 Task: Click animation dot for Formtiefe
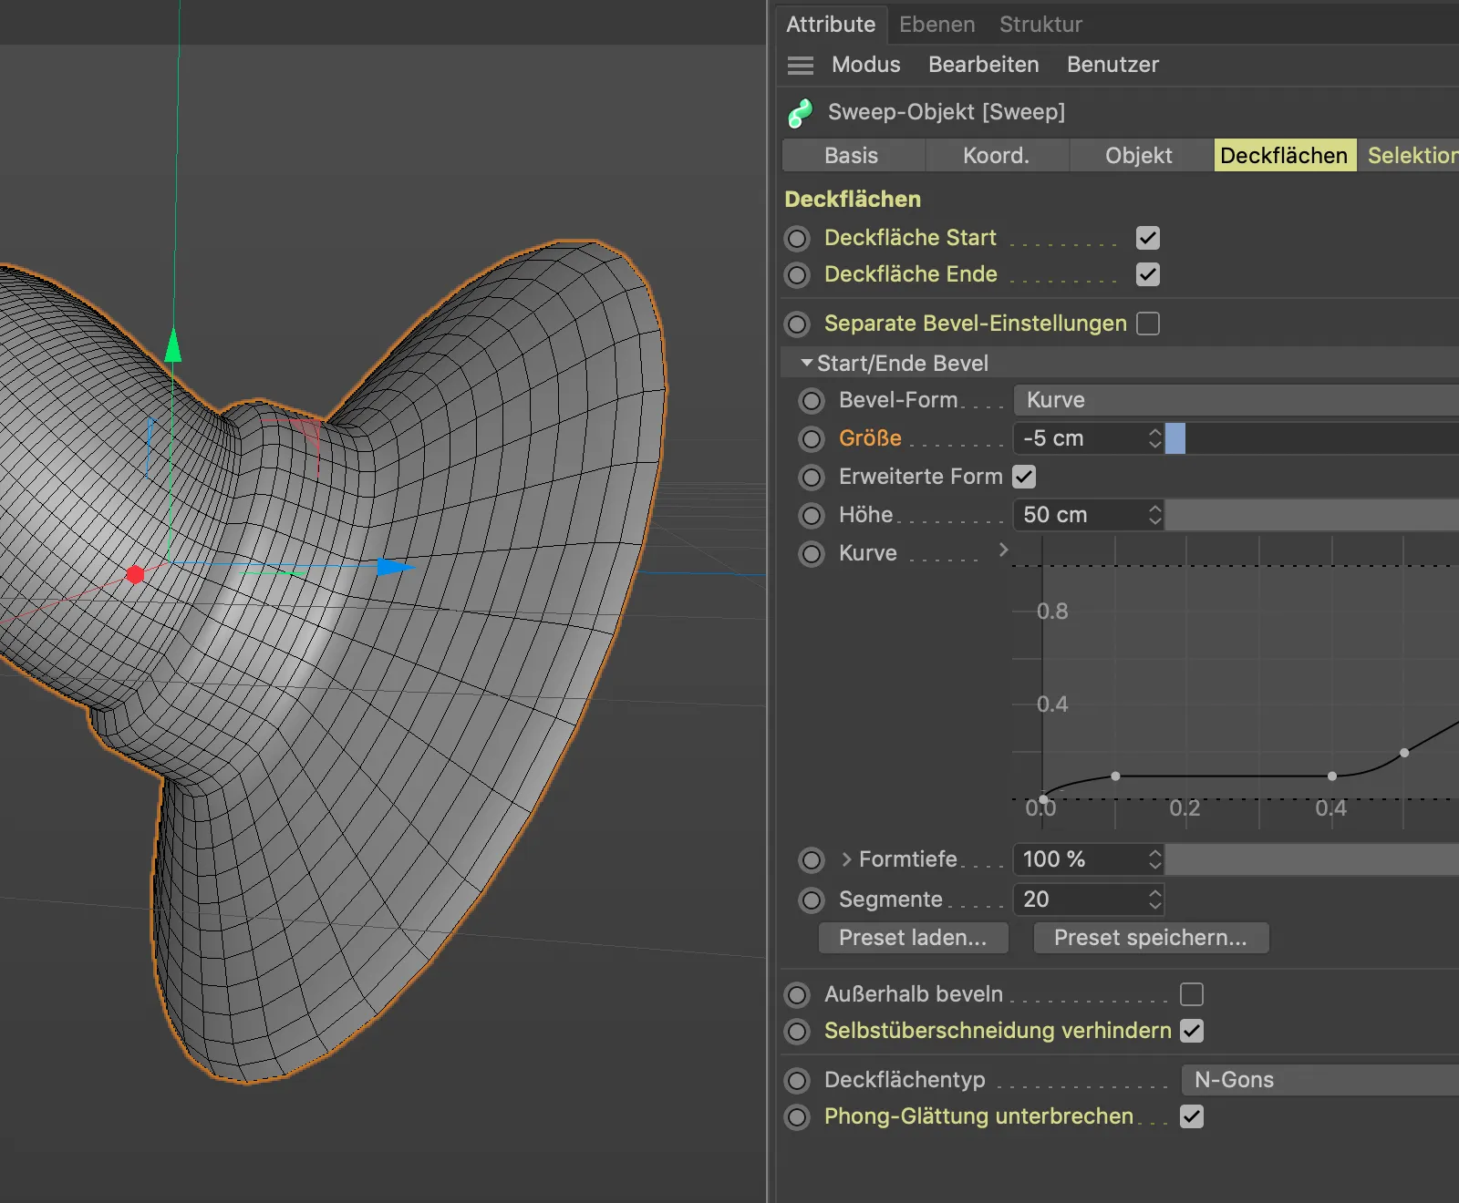[x=812, y=860]
